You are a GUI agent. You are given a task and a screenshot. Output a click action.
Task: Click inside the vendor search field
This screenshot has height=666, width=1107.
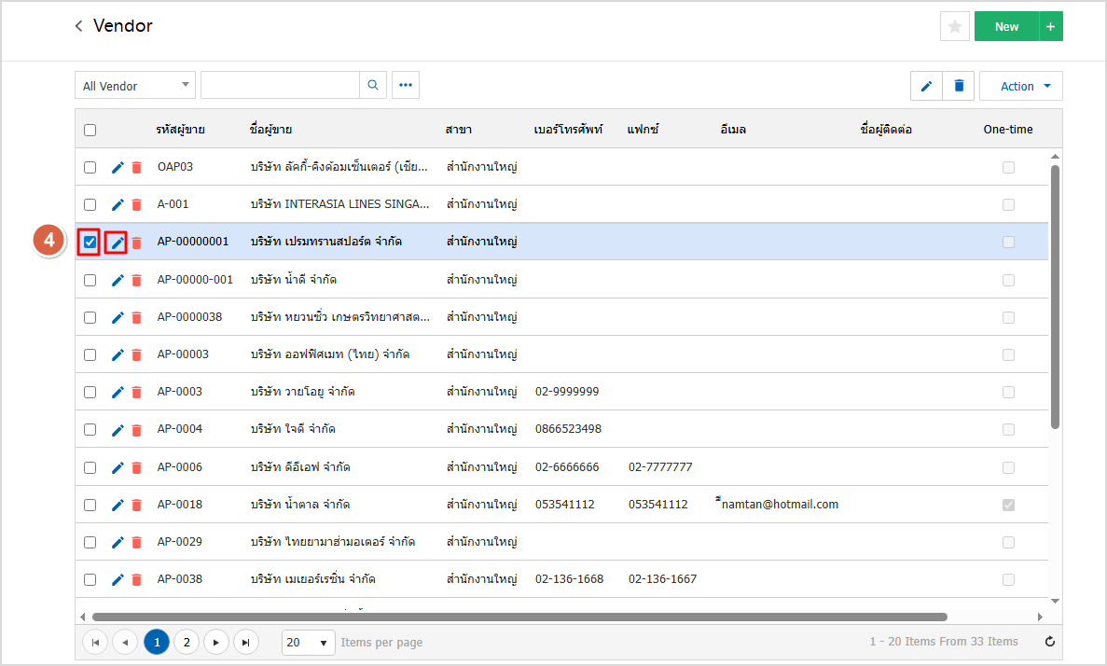(x=280, y=85)
